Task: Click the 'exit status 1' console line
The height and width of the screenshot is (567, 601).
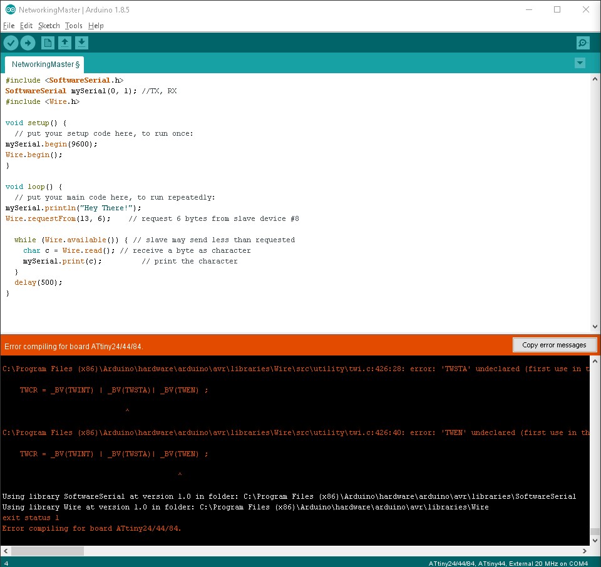Action: point(31,518)
